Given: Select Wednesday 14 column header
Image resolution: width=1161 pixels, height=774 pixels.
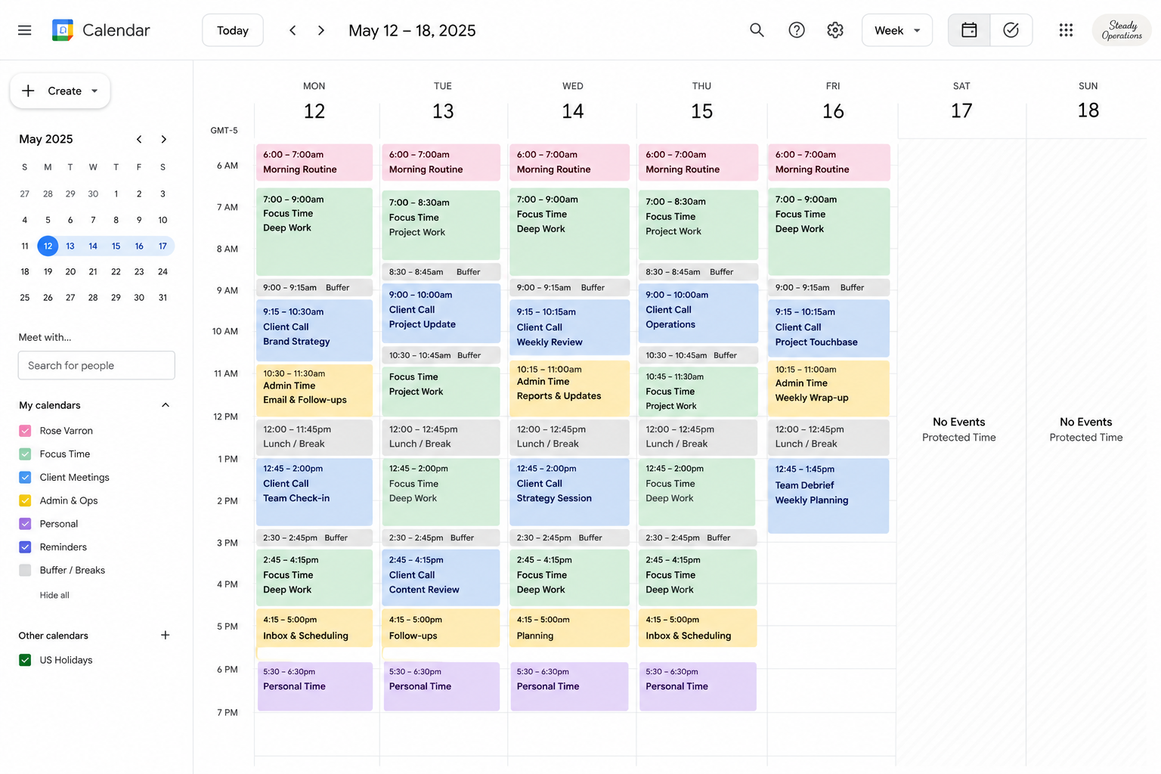Looking at the screenshot, I should (x=573, y=102).
